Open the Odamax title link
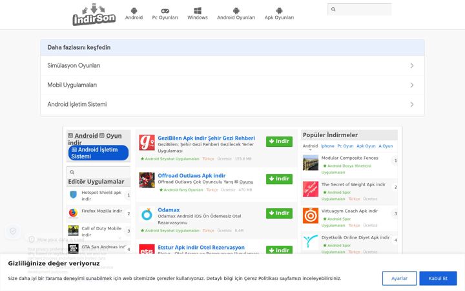This screenshot has width=465, height=291. point(169,210)
